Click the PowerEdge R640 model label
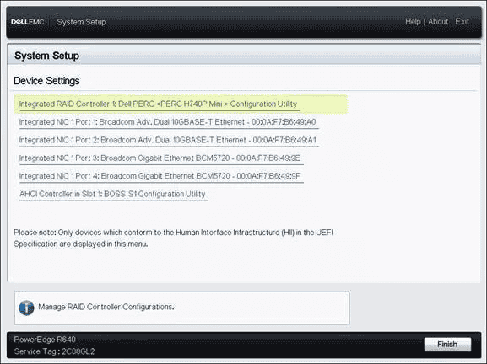This screenshot has width=487, height=364. [45, 340]
